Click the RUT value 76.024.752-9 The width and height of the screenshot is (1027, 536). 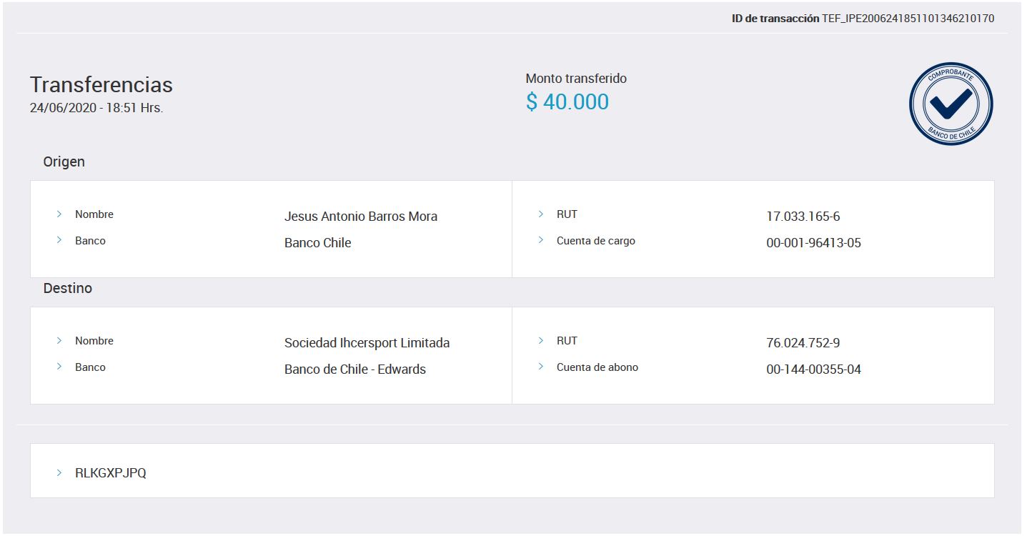pos(803,343)
